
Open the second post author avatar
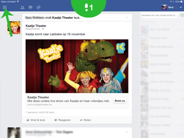(14, 133)
